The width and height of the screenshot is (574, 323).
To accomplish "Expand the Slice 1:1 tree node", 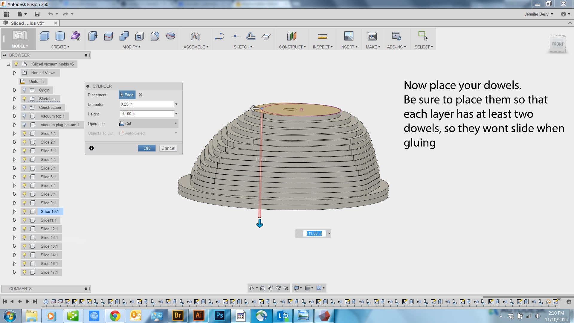I will (14, 133).
